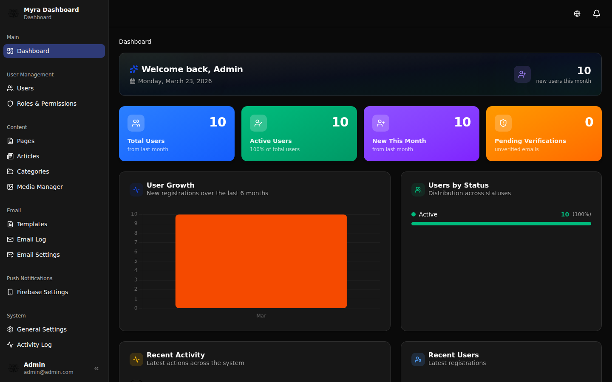The image size is (612, 382).
Task: Open the Active Users card
Action: 299,134
